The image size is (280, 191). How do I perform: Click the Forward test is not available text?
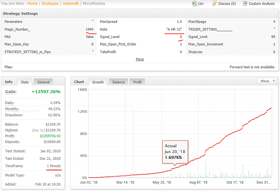[252, 67]
